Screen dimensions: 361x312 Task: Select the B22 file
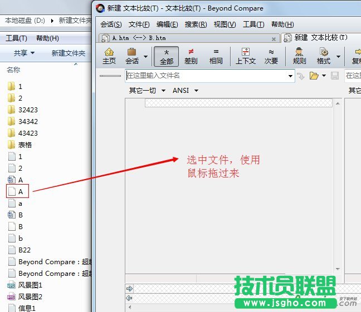[x=19, y=250]
